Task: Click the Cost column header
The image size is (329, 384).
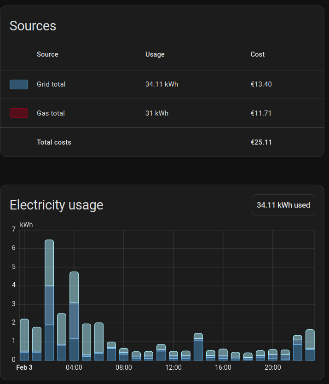Action: point(257,54)
